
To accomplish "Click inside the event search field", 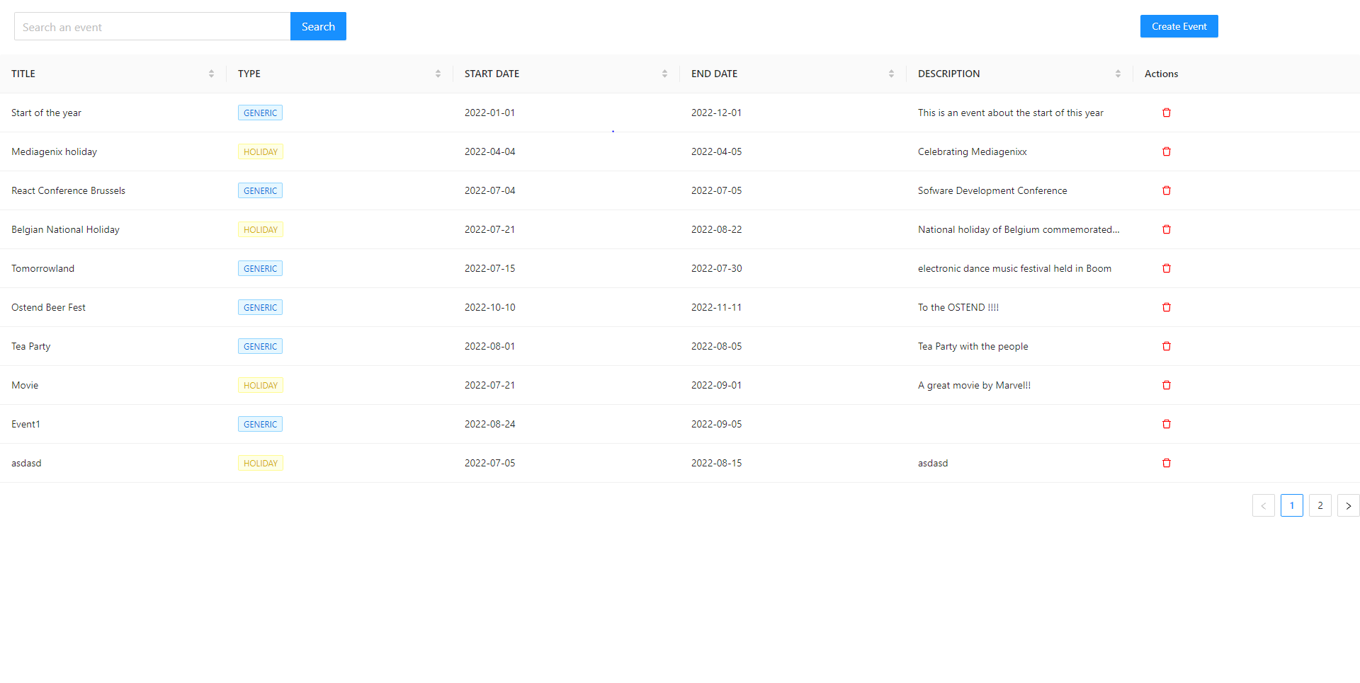I will (x=152, y=26).
